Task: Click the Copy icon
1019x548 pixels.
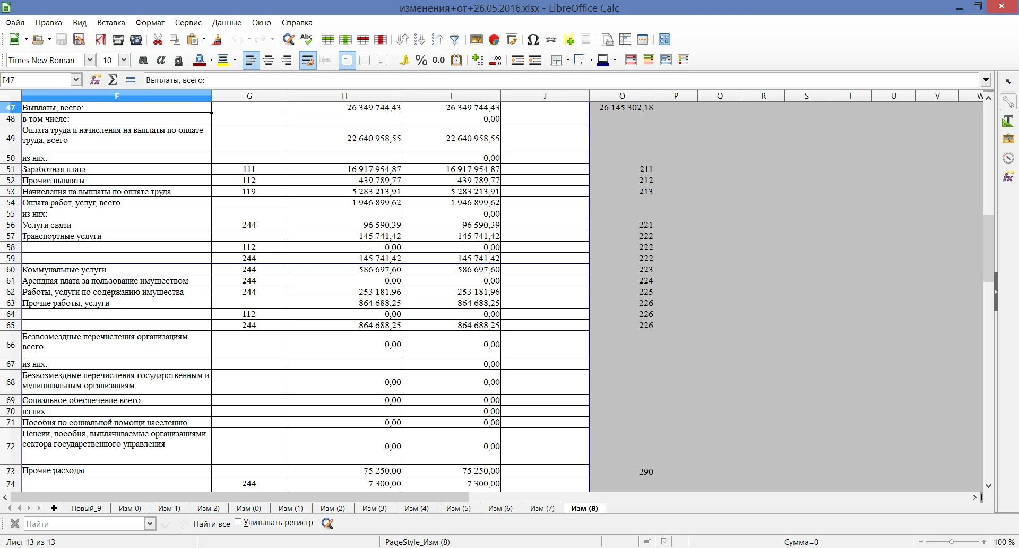Action: (x=175, y=39)
